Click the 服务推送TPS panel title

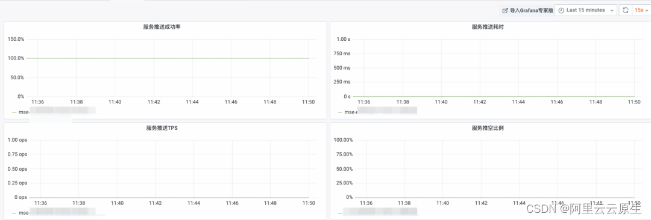click(162, 128)
